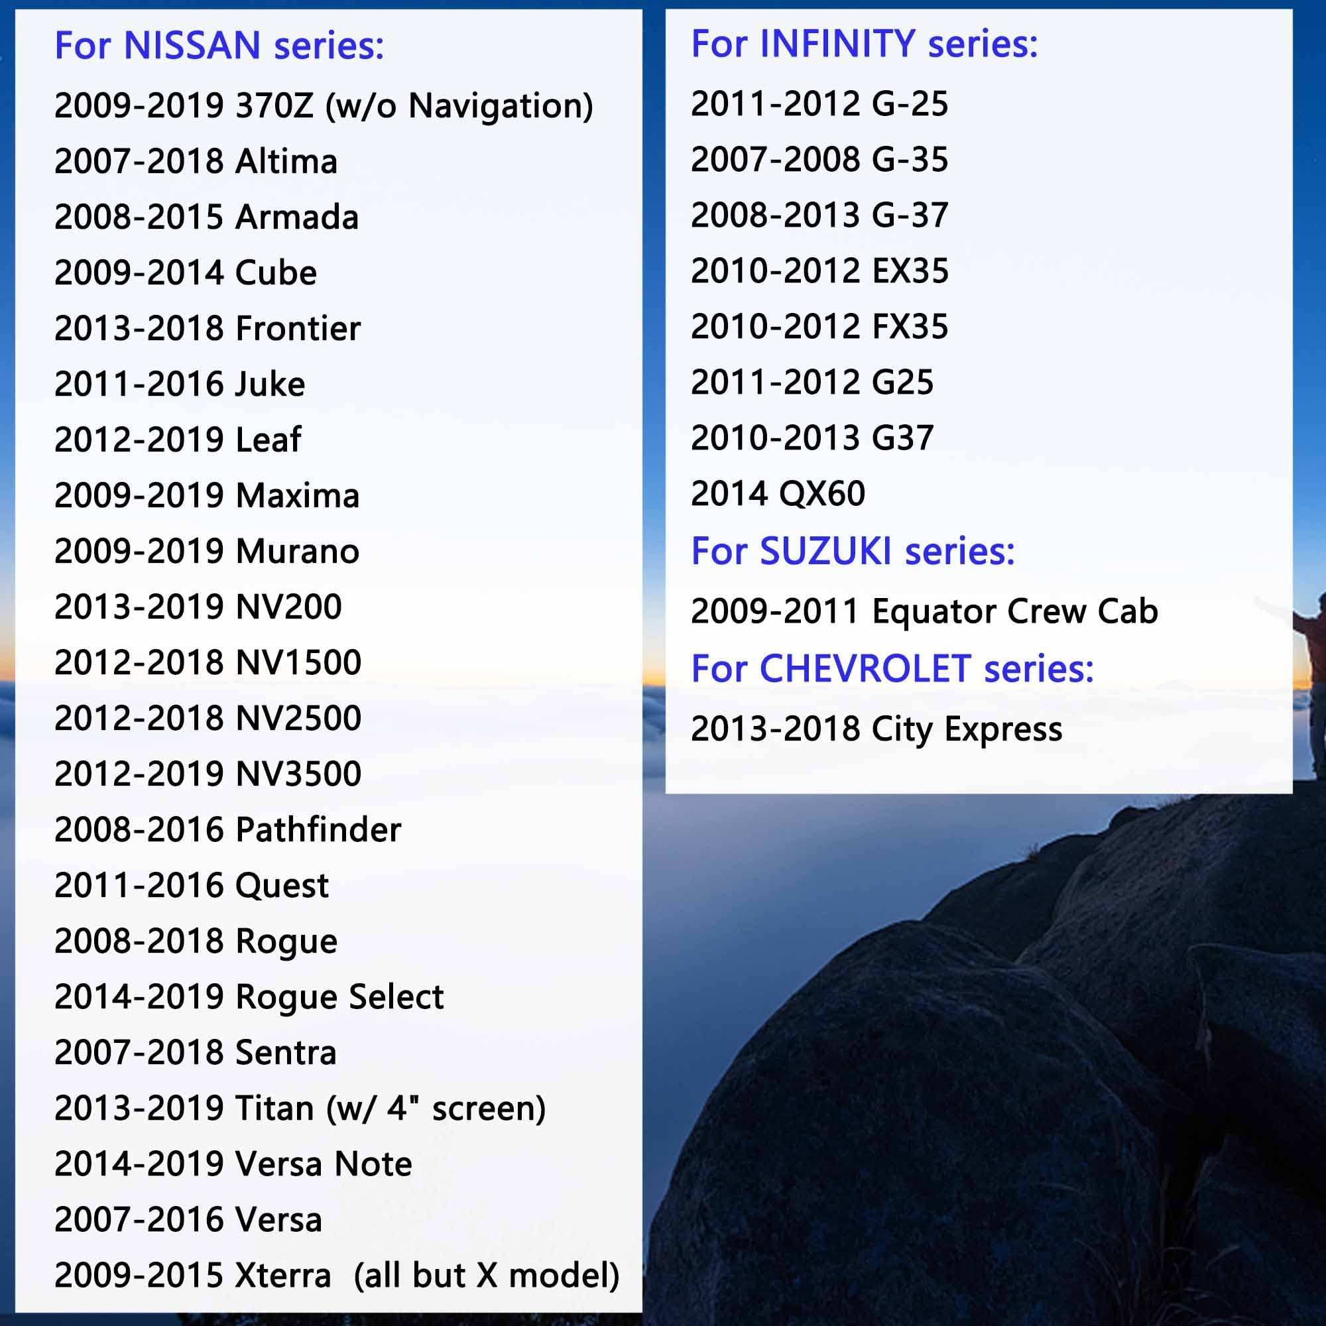The width and height of the screenshot is (1326, 1326).
Task: Click the 2013-2019 Titan 4" screen entry
Action: [300, 1109]
